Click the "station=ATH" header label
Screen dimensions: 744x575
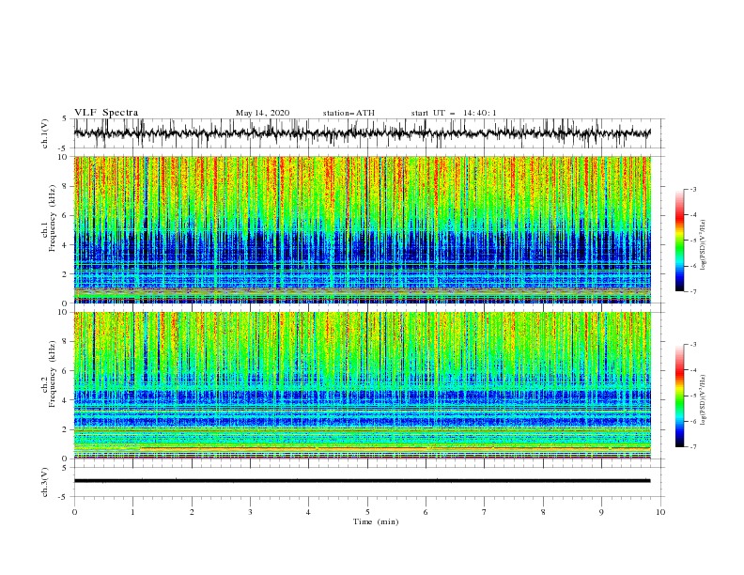(349, 113)
